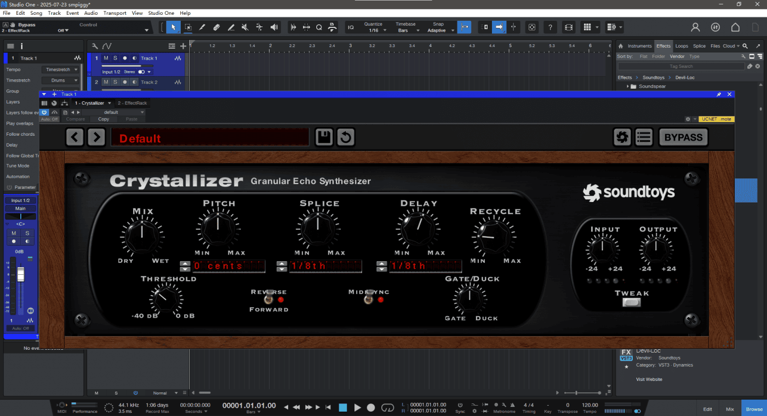
Task: Click the pin icon on plugin window
Action: point(719,94)
